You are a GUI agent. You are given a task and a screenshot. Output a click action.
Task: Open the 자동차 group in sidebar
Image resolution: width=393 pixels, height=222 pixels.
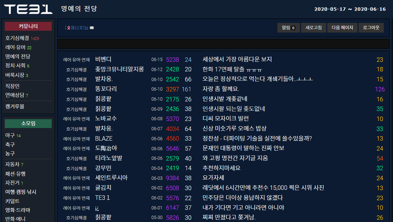pyautogui.click(x=12, y=164)
